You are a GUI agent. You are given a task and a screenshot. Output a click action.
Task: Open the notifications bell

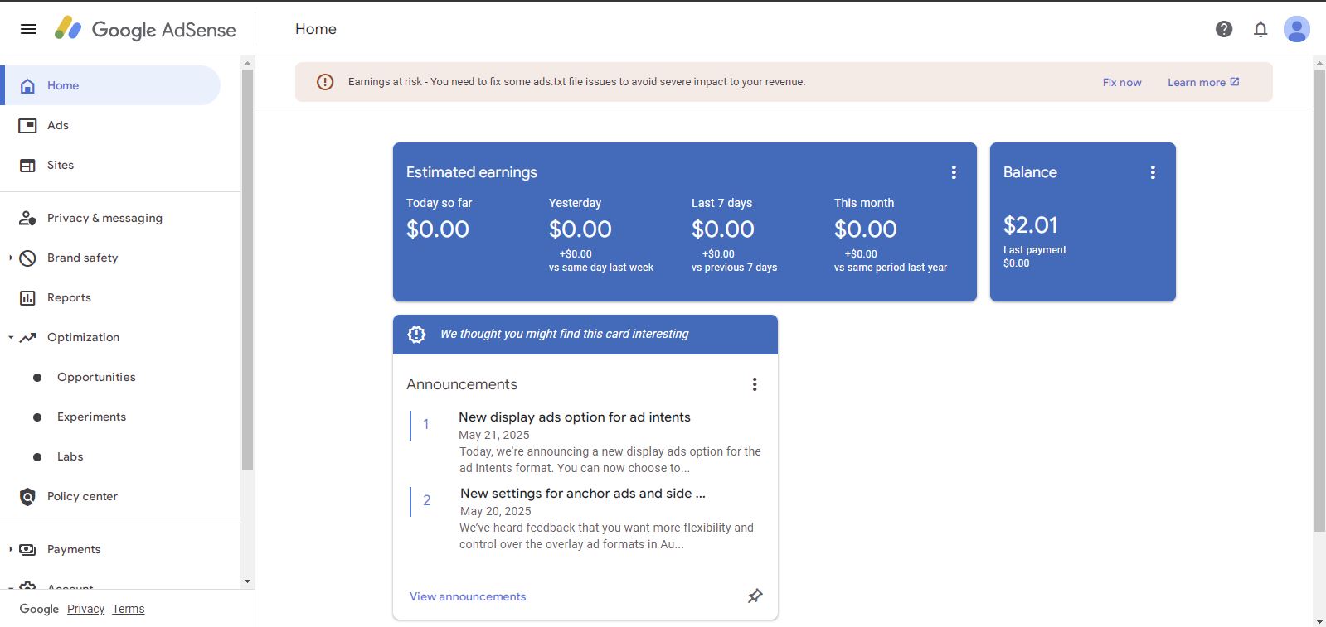1260,29
